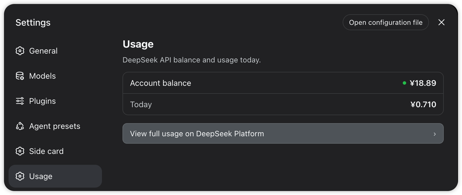
Task: Click the Usage gear icon
Action: point(20,176)
